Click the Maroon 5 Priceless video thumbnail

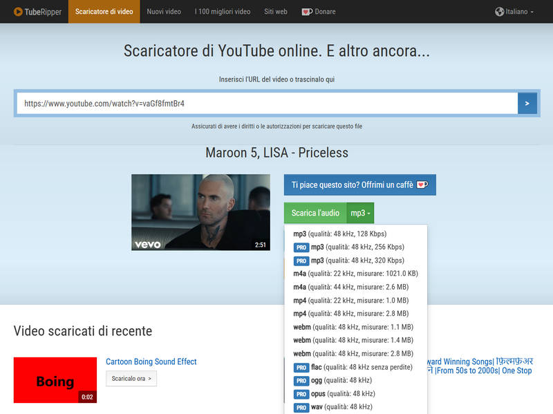point(200,212)
